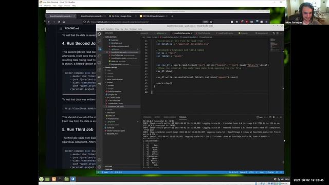
Task: Split the terminal panel
Action: [x=270, y=117]
